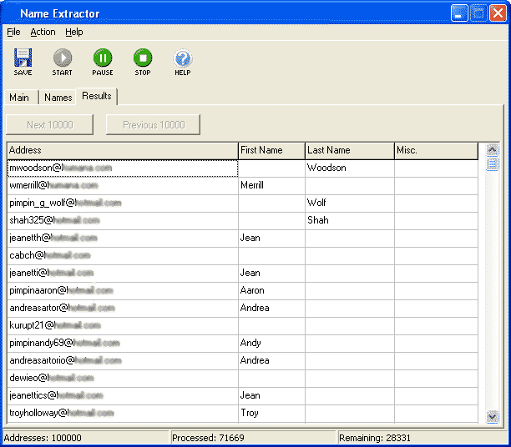
Task: Click the Next 10000 button
Action: (x=50, y=125)
